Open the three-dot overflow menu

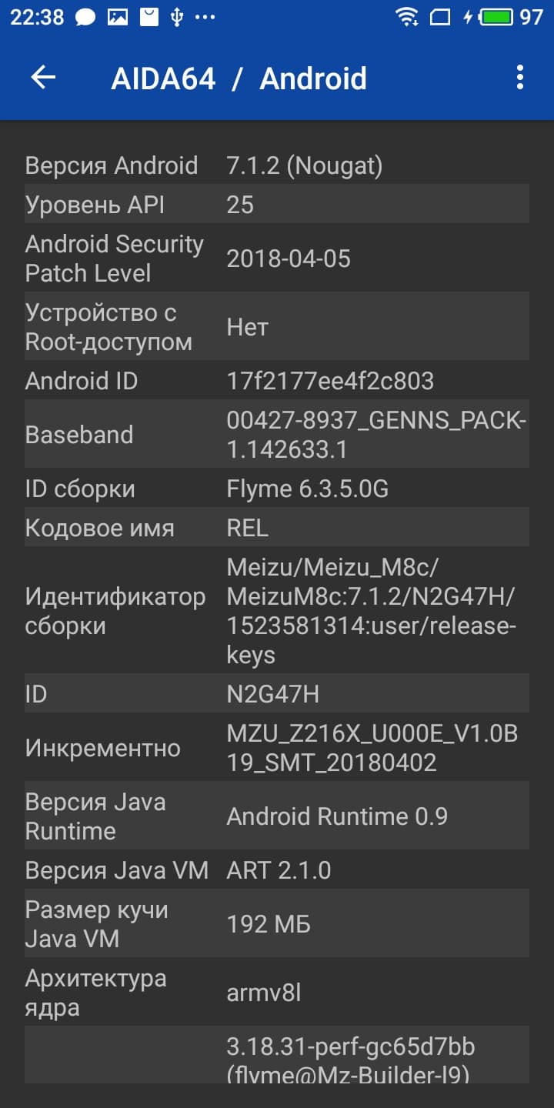click(520, 78)
